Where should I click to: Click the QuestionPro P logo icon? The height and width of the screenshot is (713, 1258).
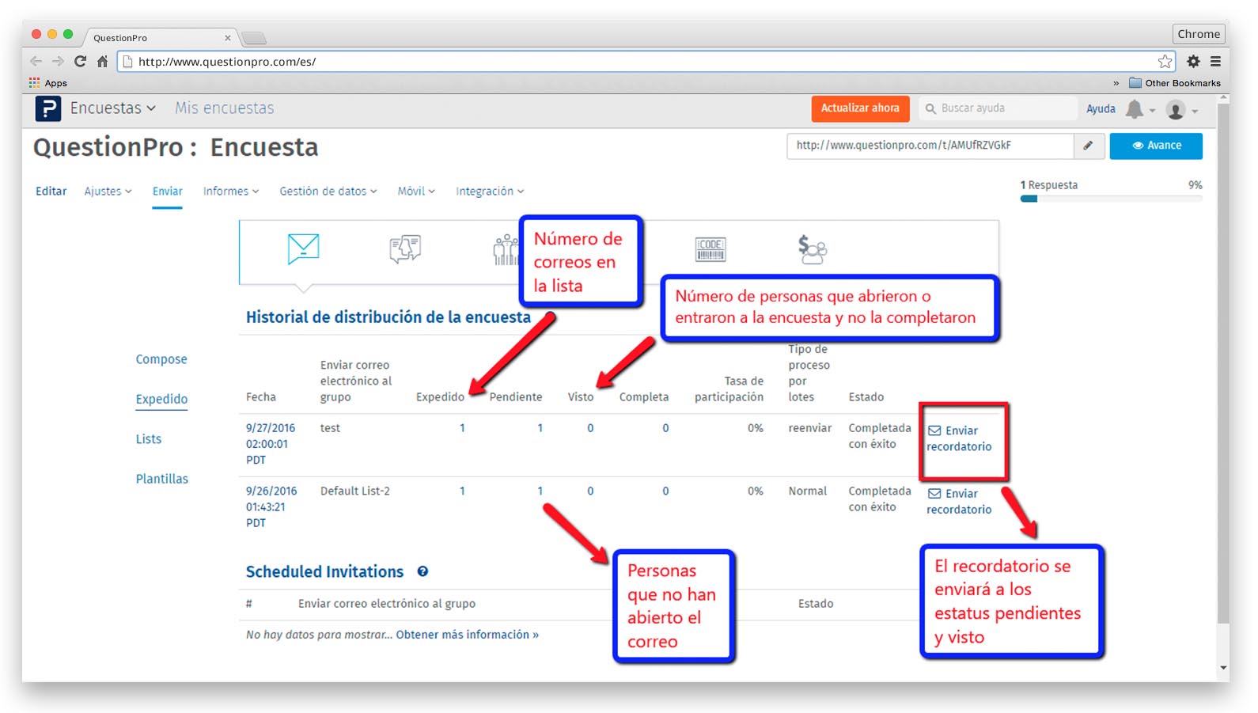(x=48, y=108)
